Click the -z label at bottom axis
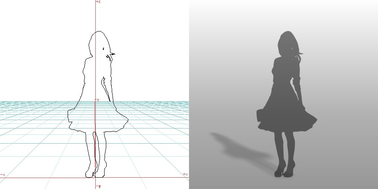The image size is (378, 189). (x=98, y=186)
